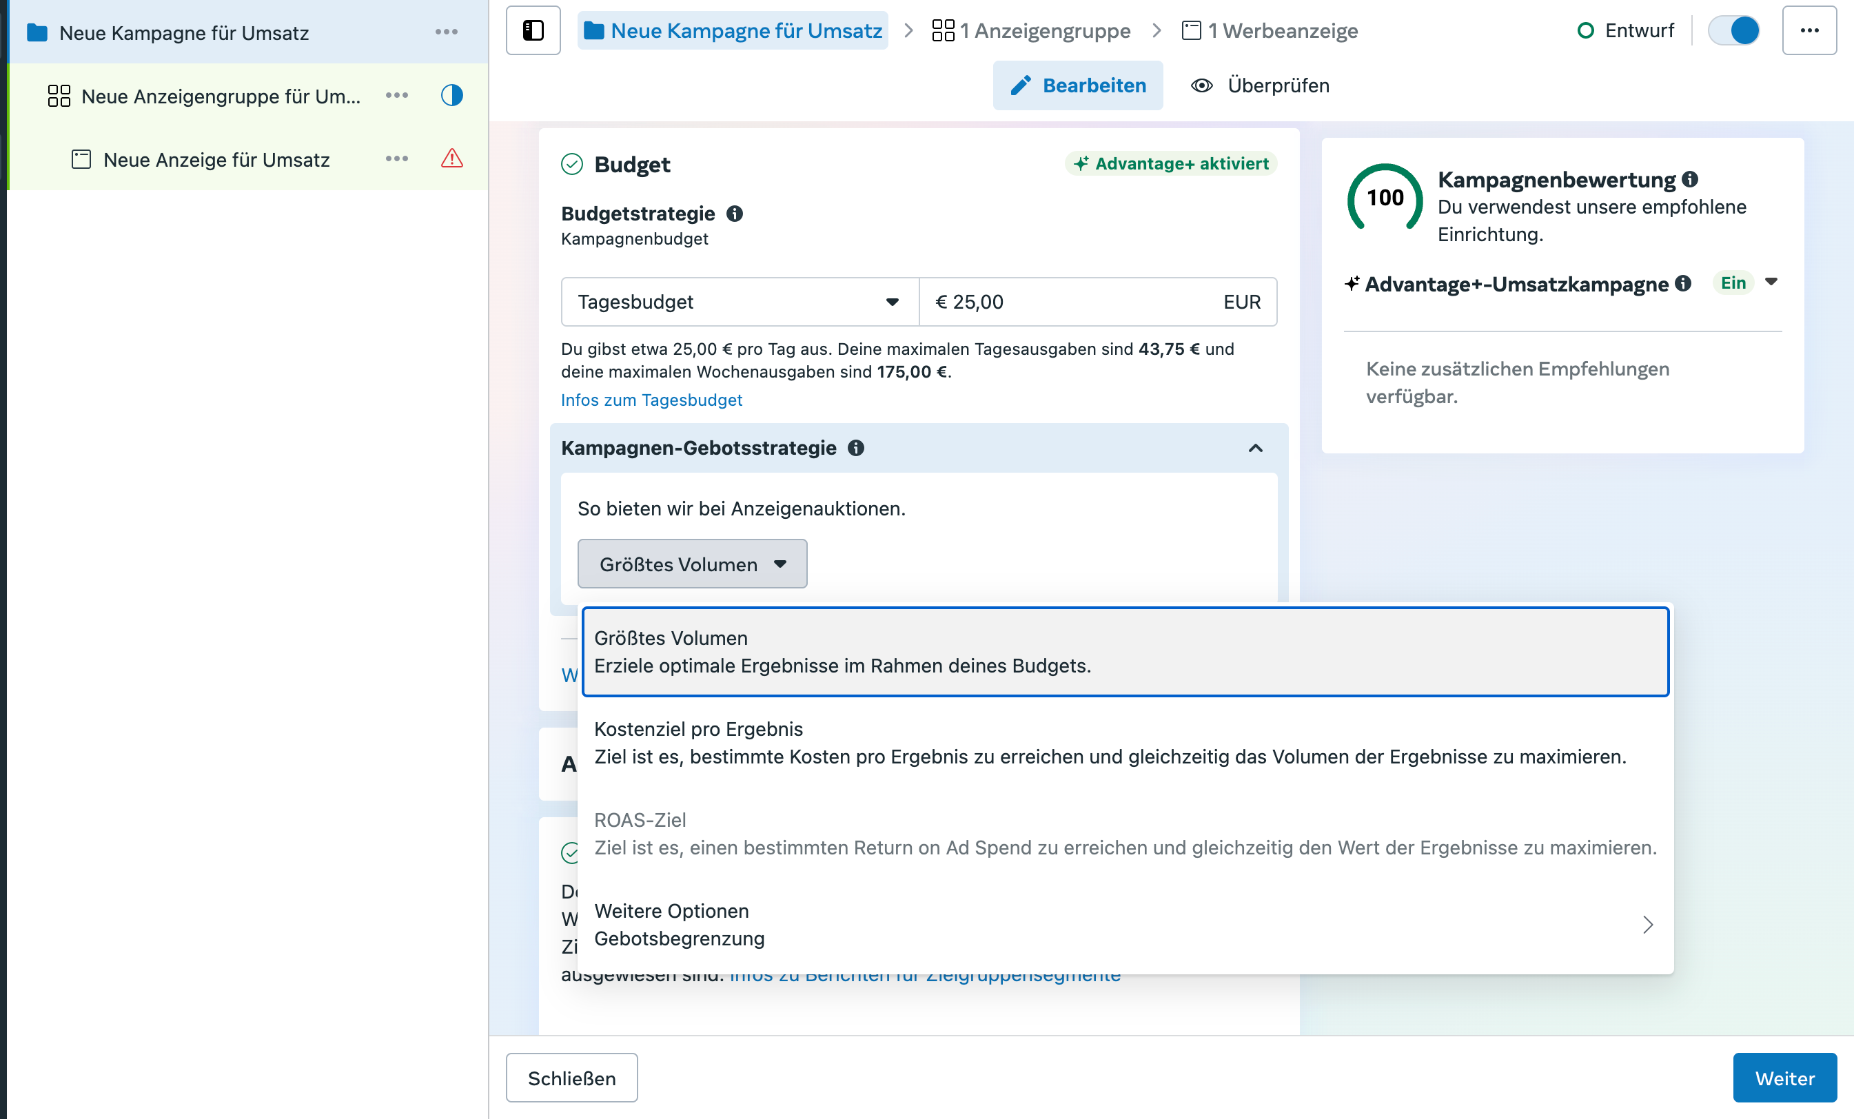This screenshot has width=1854, height=1119.
Task: Click the Kampagnen-Gebotsstrategie info icon
Action: click(855, 448)
